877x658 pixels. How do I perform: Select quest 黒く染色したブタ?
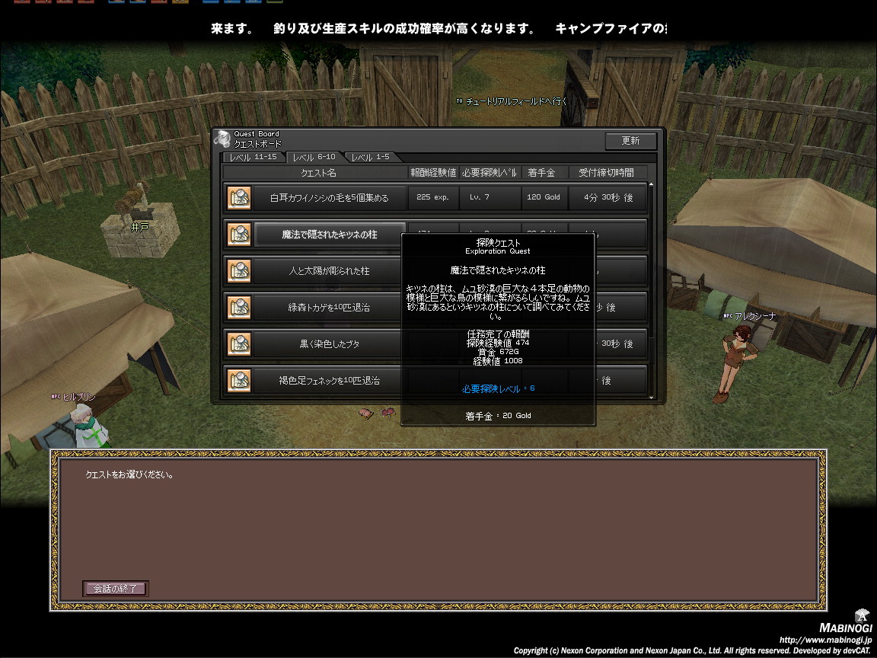(x=330, y=344)
